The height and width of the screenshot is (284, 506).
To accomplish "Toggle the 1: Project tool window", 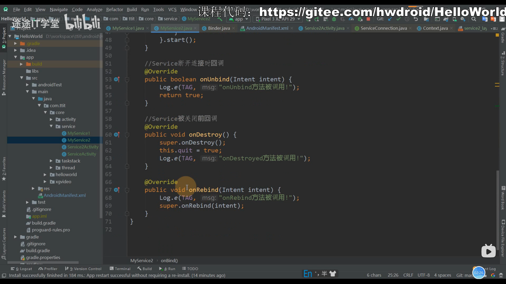I will click(x=4, y=38).
